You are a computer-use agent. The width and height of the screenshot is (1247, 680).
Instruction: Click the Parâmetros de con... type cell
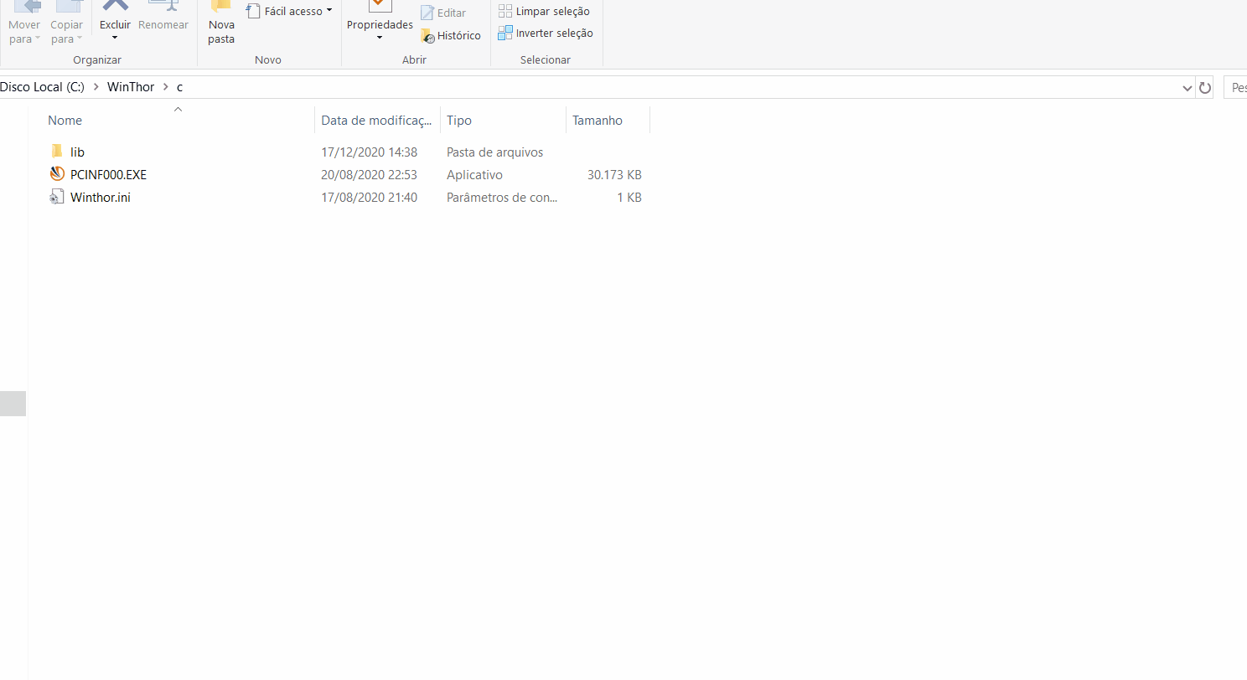click(502, 198)
